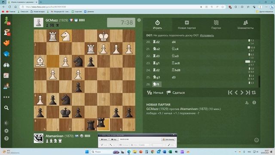Select move 26 f1 in move list
Image resolution: width=275 pixels, height=155 pixels.
156,84
